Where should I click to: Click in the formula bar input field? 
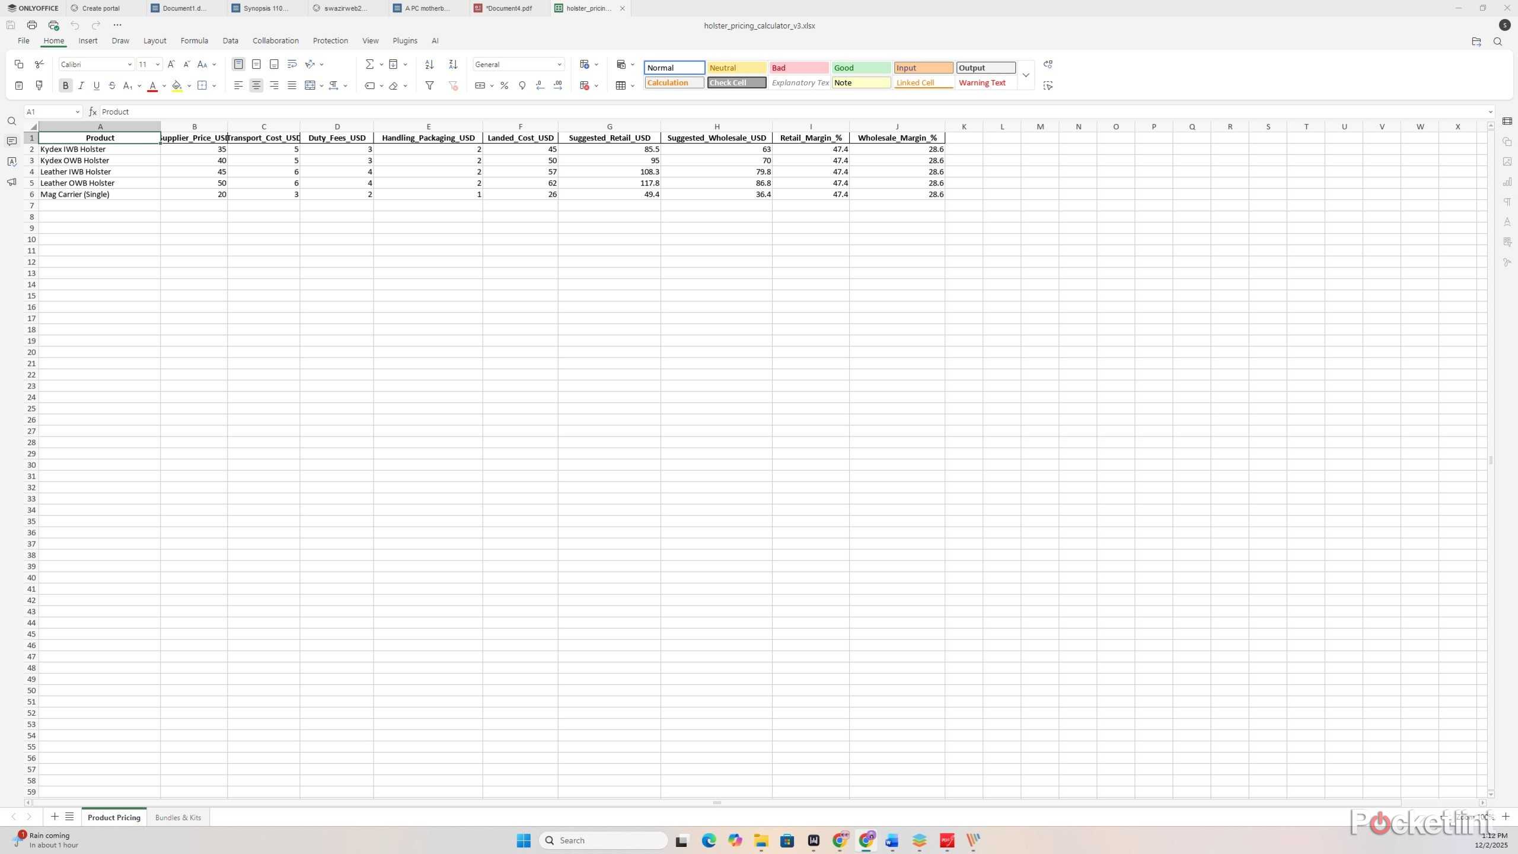tap(792, 111)
